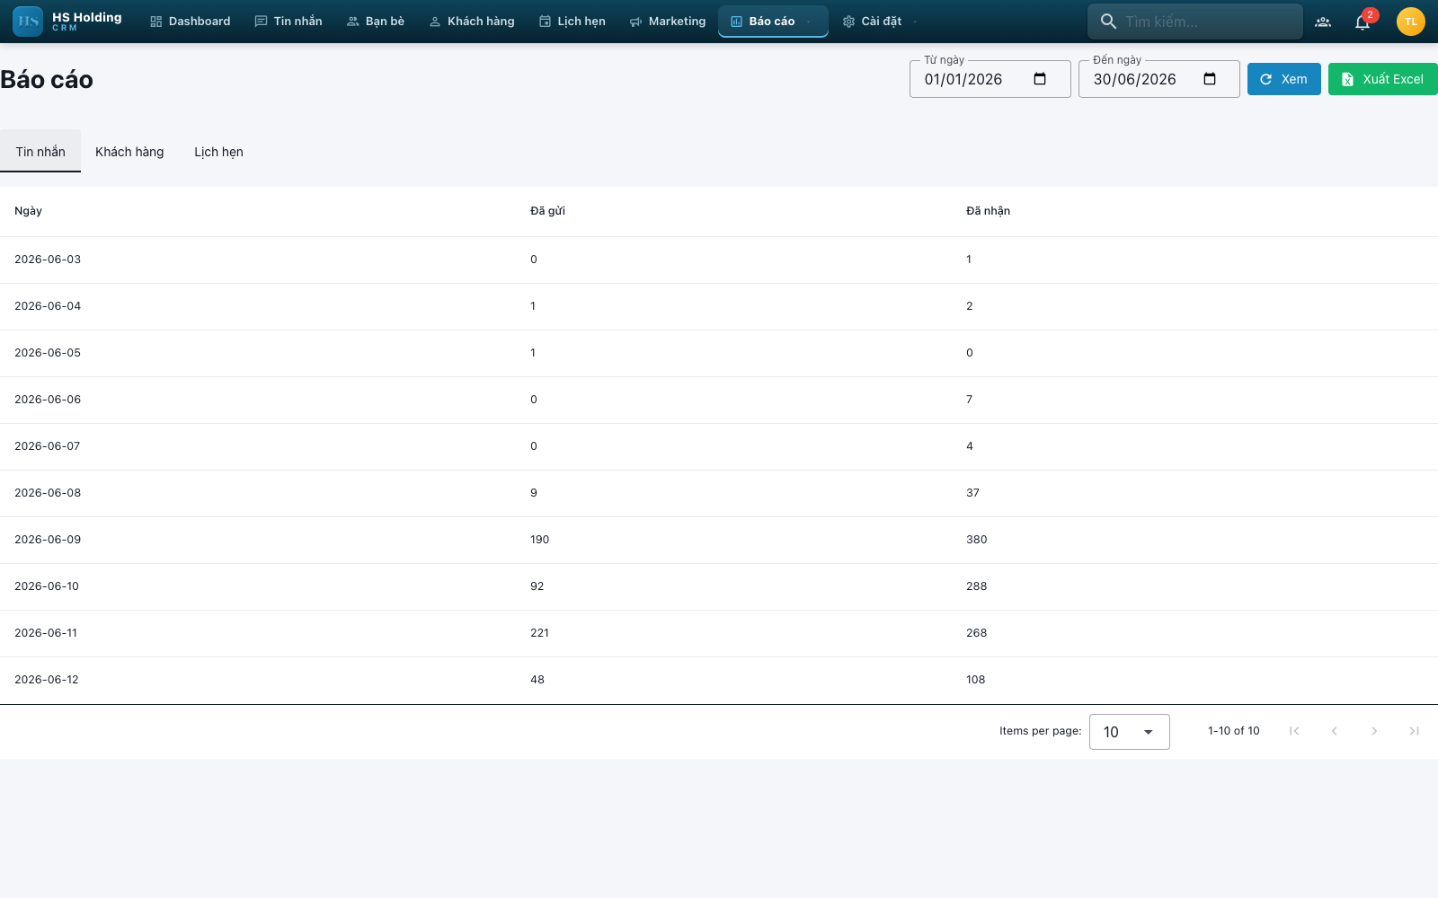Image resolution: width=1438 pixels, height=898 pixels.
Task: Open calendar picker for Đến ngày
Action: [1210, 79]
